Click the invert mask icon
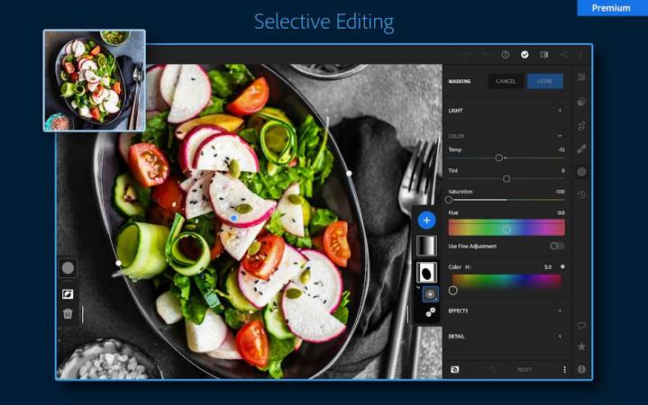 [x=68, y=293]
